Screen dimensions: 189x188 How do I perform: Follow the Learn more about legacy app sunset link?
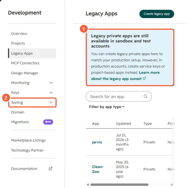click(125, 76)
